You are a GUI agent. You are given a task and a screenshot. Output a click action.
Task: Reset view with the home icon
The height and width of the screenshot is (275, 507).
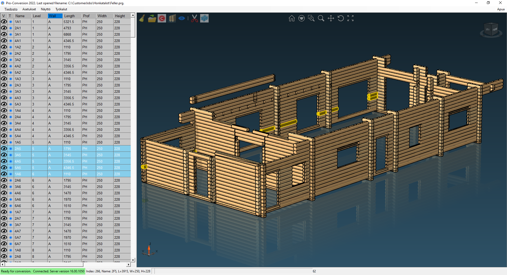click(292, 18)
